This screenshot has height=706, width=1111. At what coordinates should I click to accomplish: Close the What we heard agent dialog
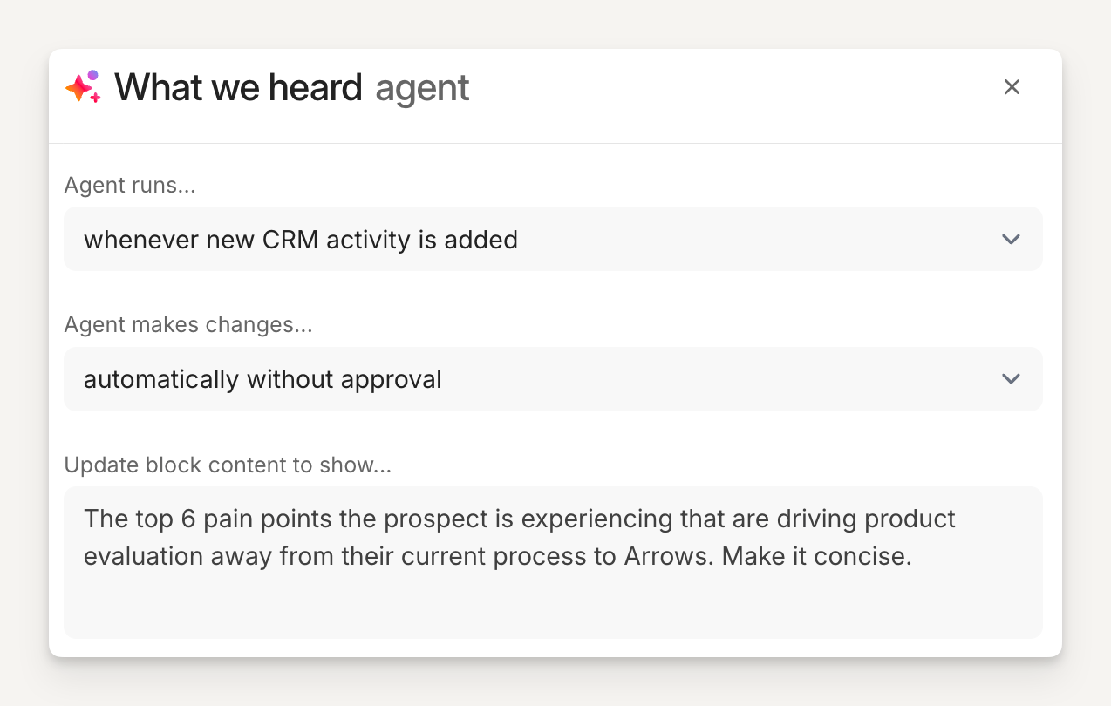(x=1012, y=87)
